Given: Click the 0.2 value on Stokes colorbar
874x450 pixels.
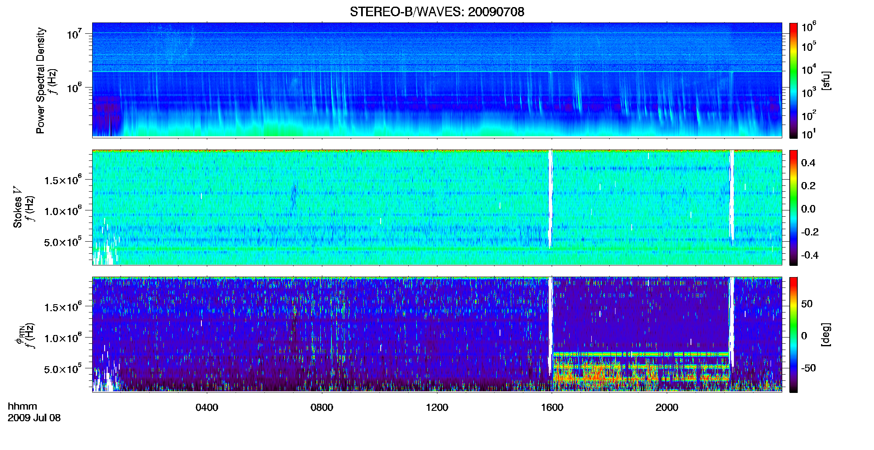Looking at the screenshot, I should point(808,186).
